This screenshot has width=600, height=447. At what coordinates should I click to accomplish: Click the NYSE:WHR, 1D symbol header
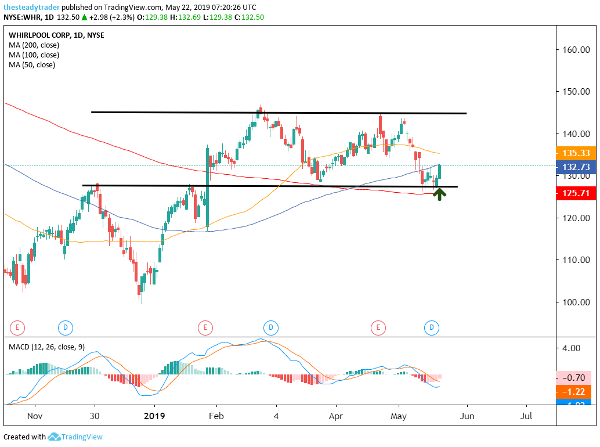point(28,17)
